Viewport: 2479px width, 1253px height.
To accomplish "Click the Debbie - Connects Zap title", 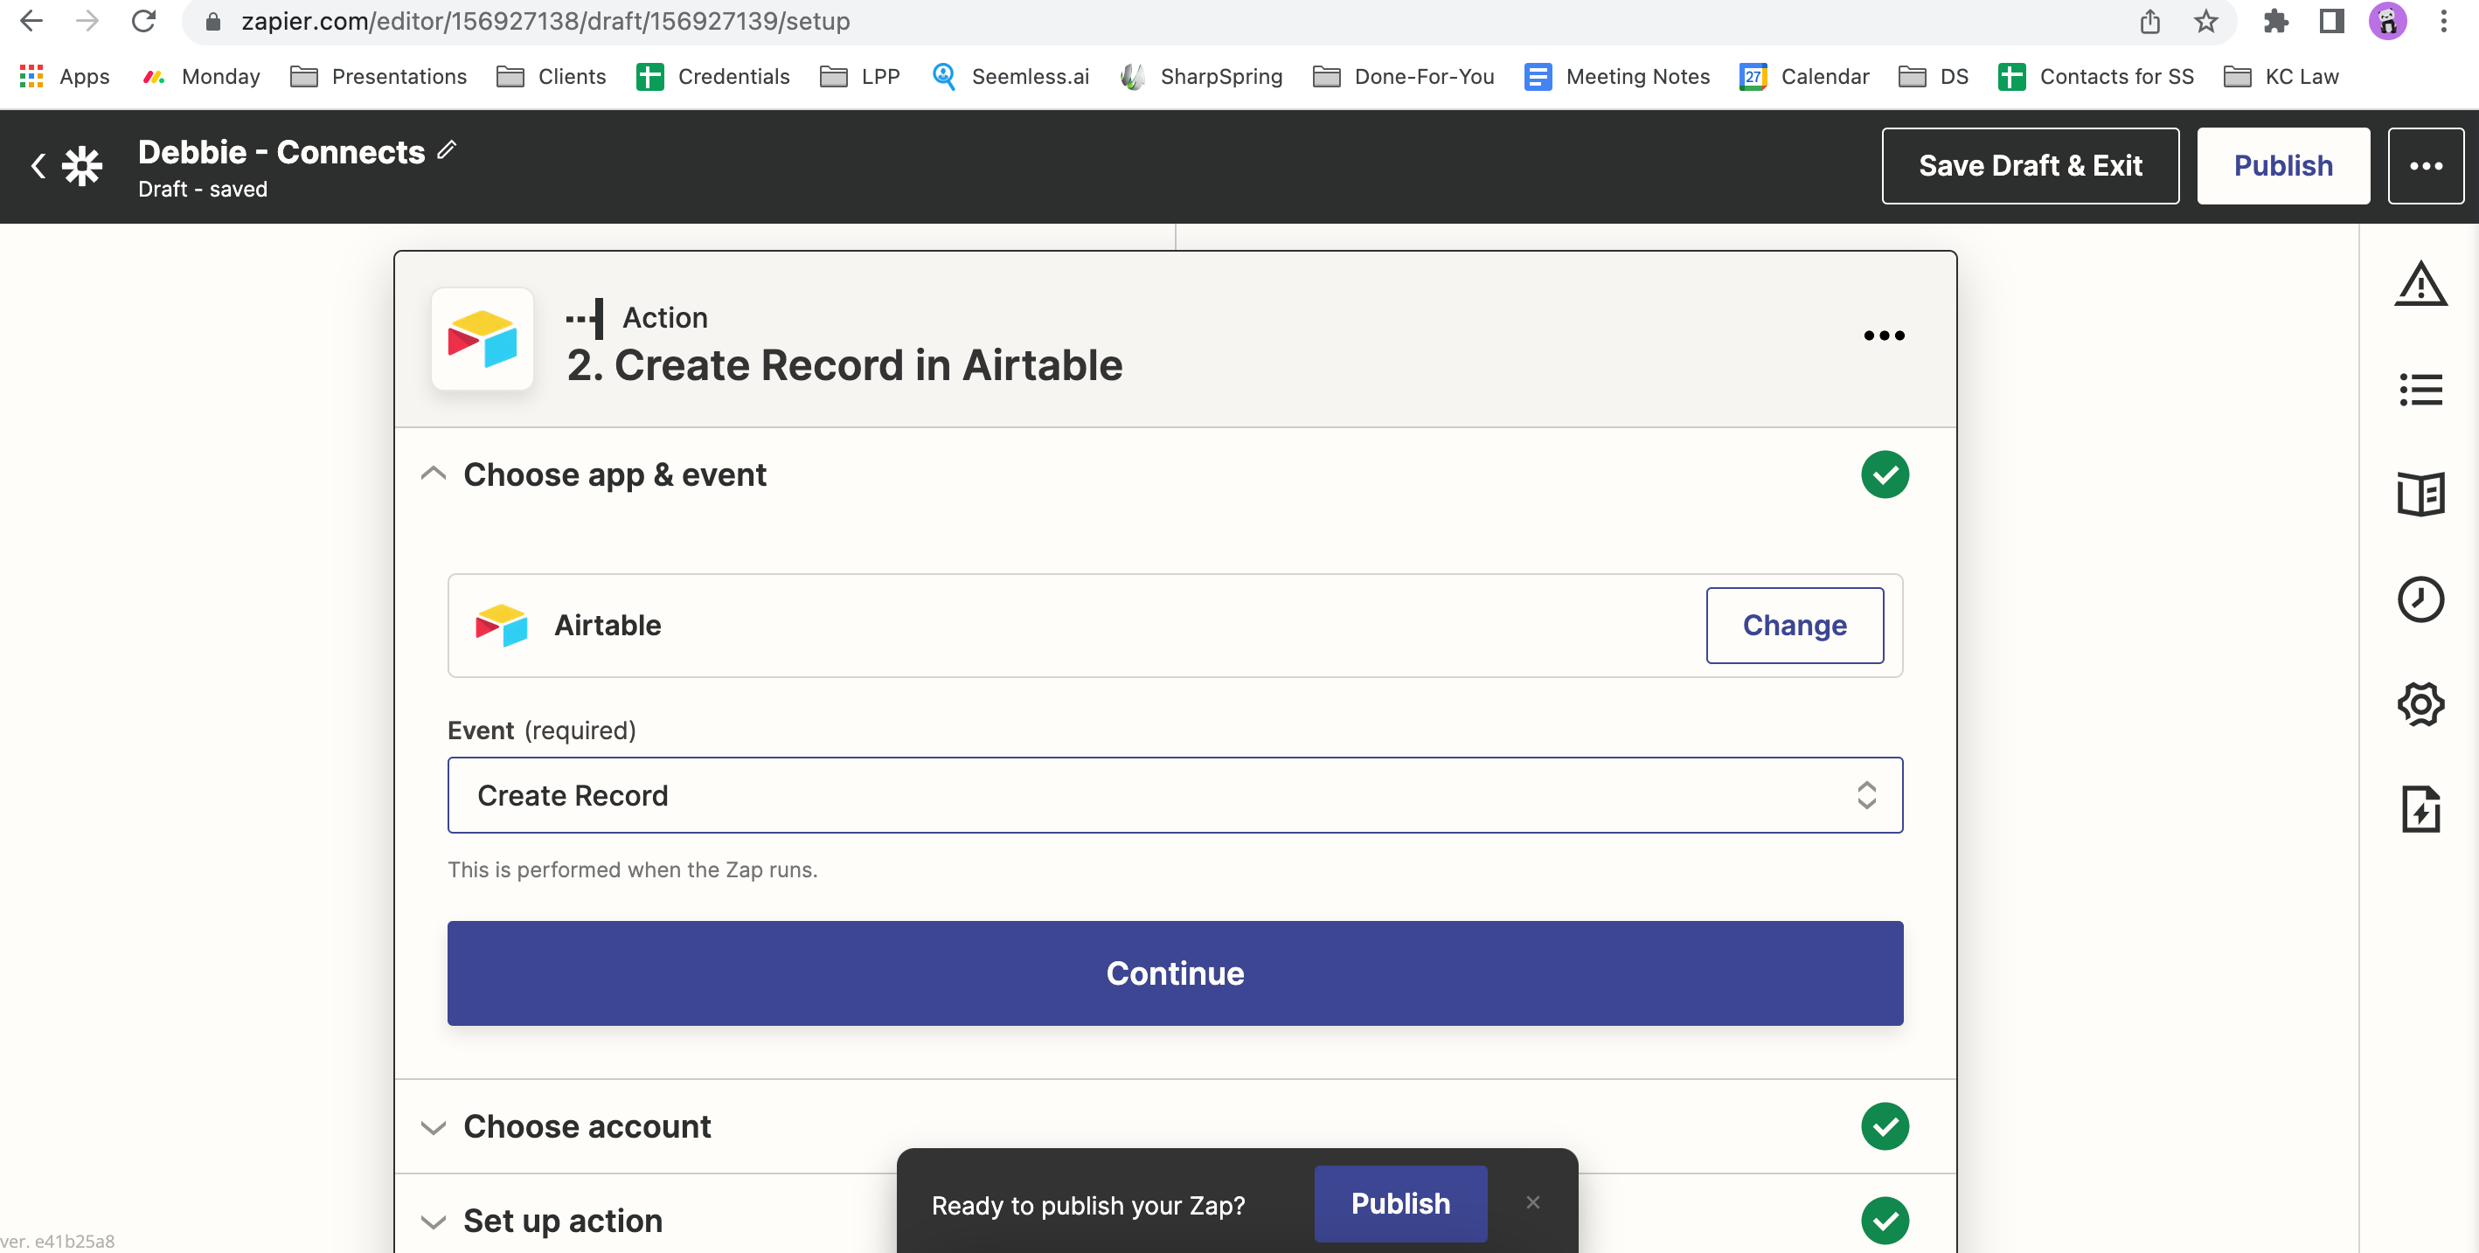I will (281, 152).
